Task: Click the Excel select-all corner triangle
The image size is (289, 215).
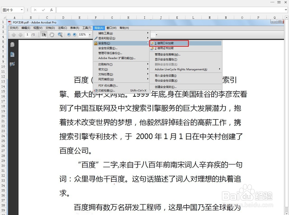Action: pos(4,18)
